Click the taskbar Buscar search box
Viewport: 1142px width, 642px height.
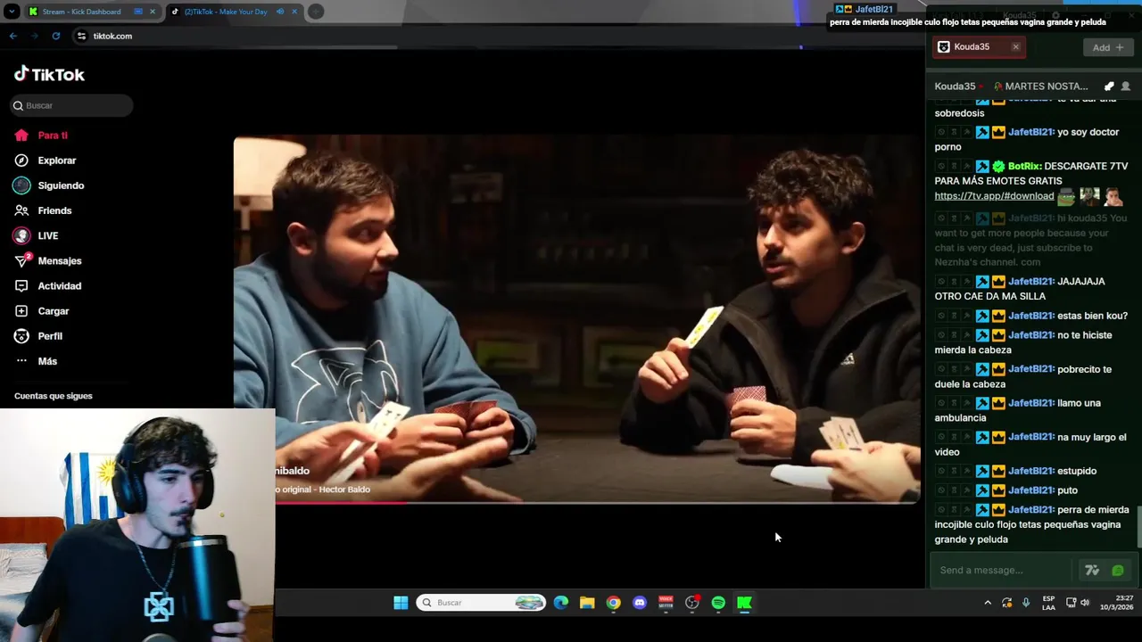(482, 603)
